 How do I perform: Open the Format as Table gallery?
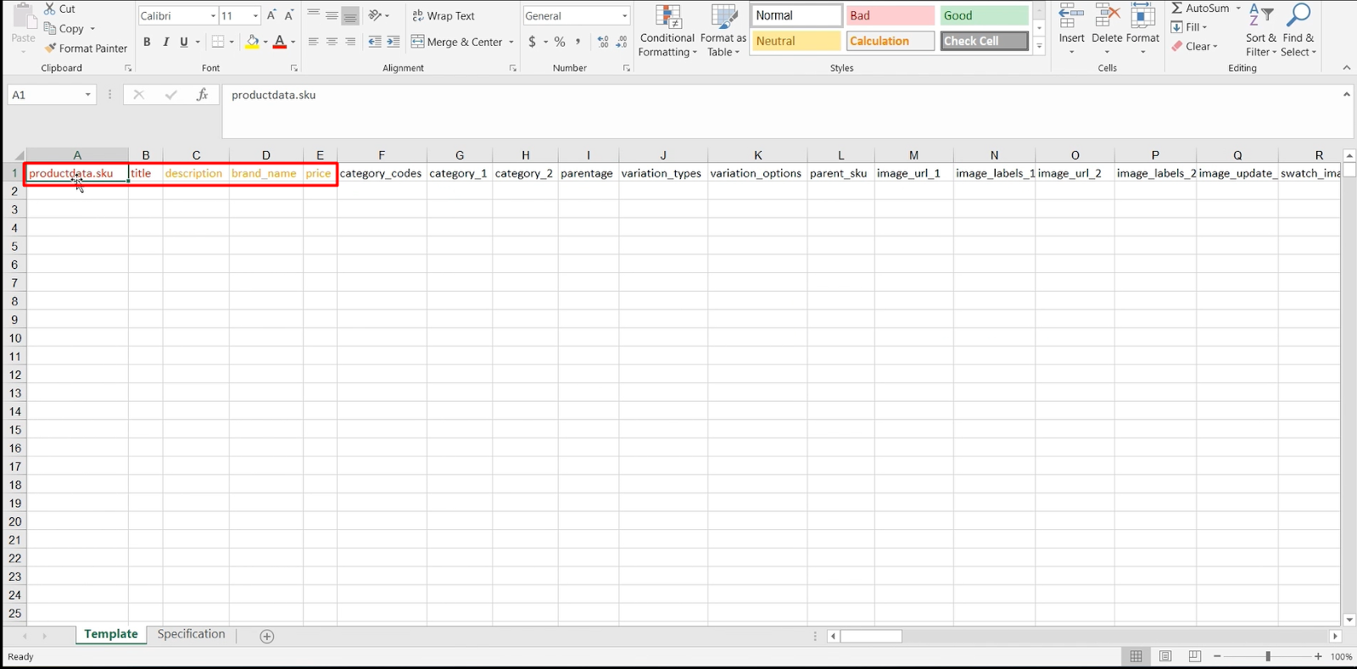tap(723, 31)
